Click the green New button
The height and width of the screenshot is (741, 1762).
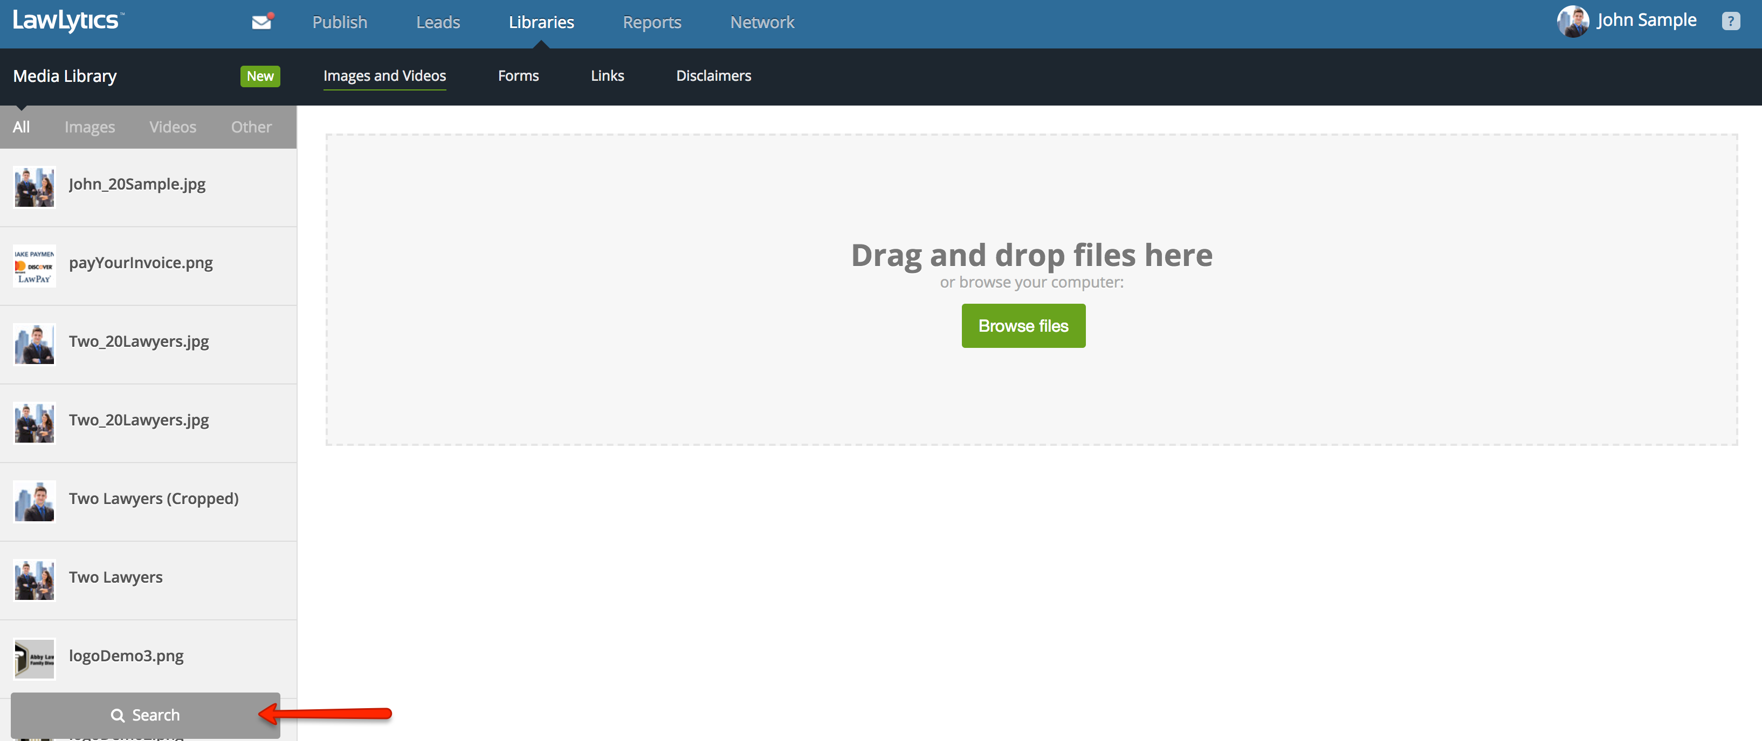tap(260, 76)
